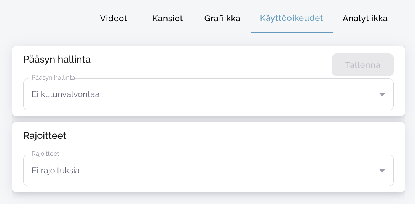415x204 pixels.
Task: Click empty space right of Rajoitteet heading
Action: [228, 136]
